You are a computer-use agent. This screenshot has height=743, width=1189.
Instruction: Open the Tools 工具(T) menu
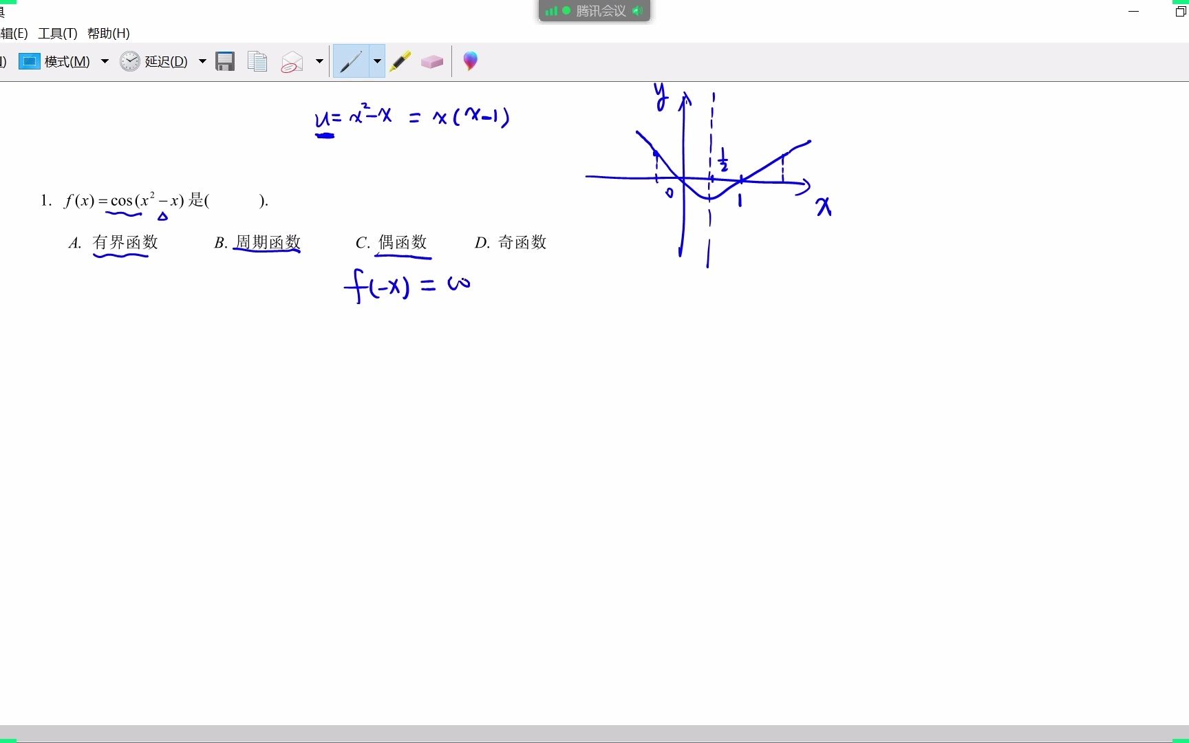click(x=58, y=33)
